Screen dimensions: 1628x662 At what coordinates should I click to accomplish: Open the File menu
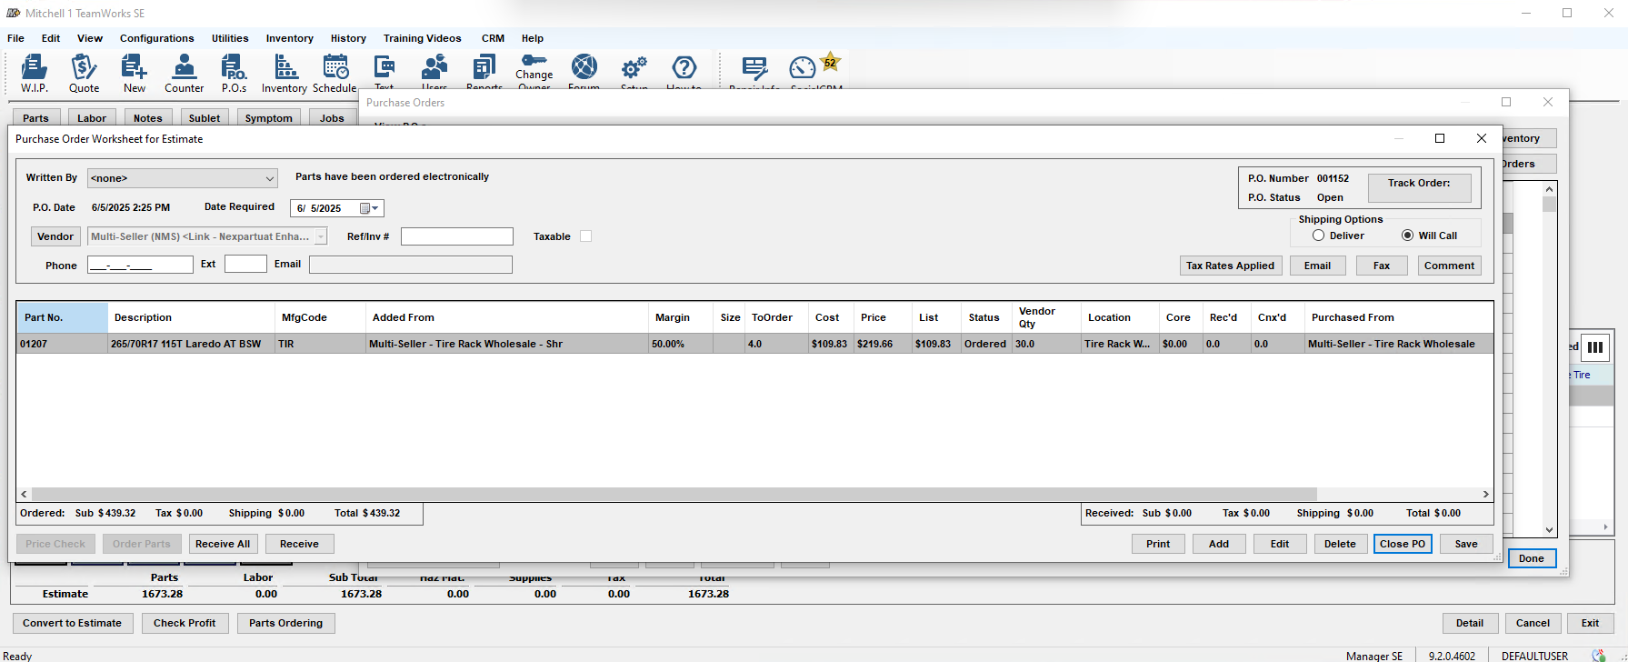(x=15, y=38)
